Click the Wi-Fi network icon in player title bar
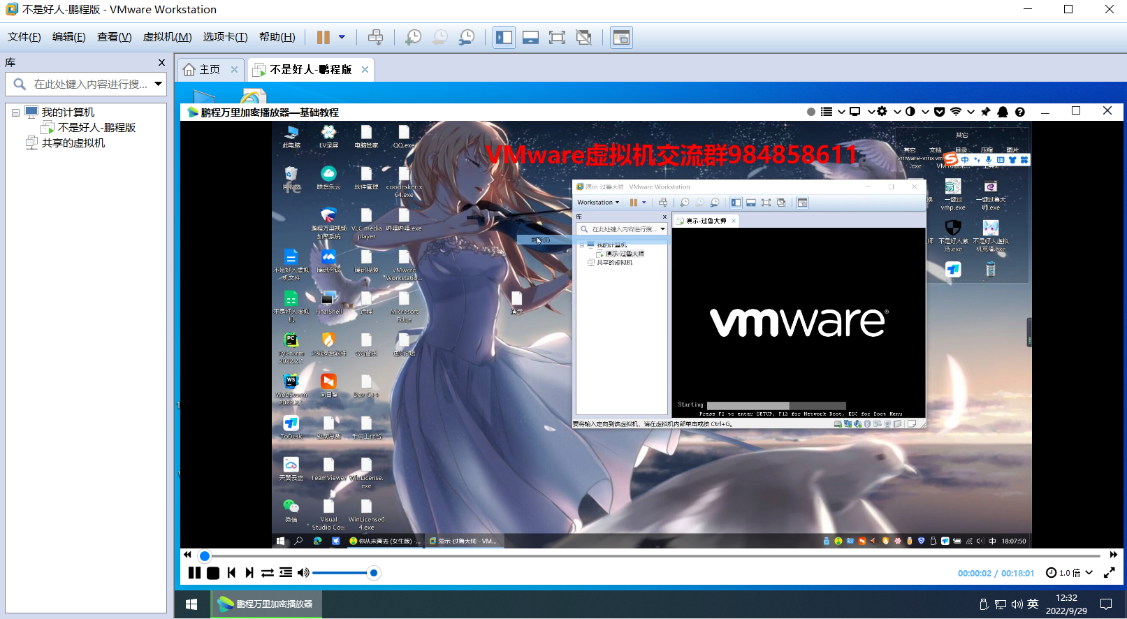Viewport: 1127px width, 619px height. pyautogui.click(x=956, y=112)
